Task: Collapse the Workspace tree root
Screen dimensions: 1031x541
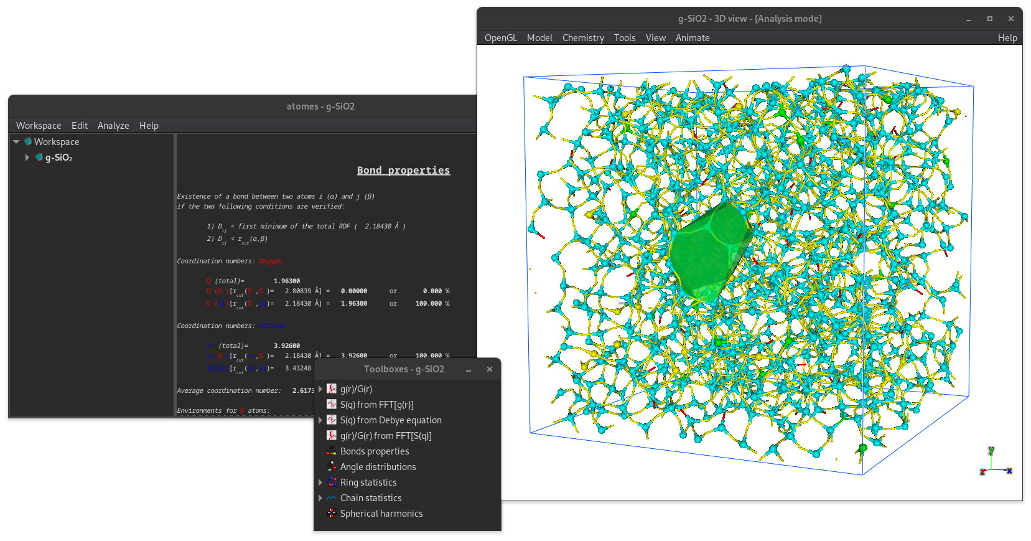Action: [16, 142]
